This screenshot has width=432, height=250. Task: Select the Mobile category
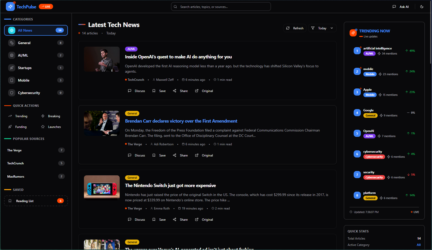pos(36,80)
